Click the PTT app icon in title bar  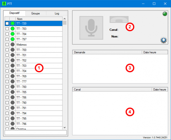click(x=4, y=4)
